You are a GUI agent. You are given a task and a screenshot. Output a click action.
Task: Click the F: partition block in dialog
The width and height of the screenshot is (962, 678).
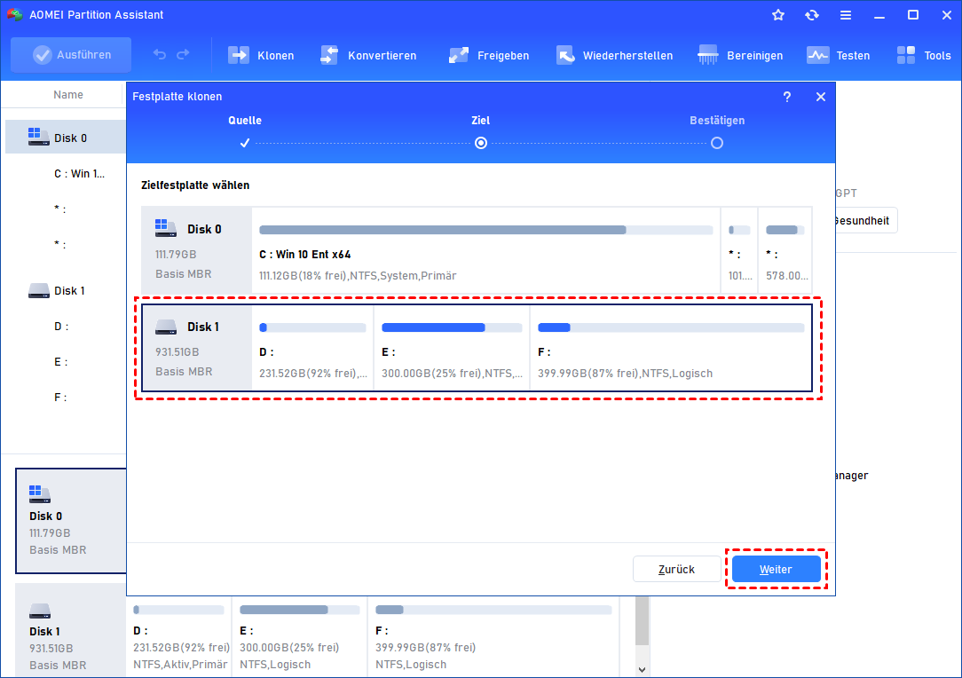671,348
